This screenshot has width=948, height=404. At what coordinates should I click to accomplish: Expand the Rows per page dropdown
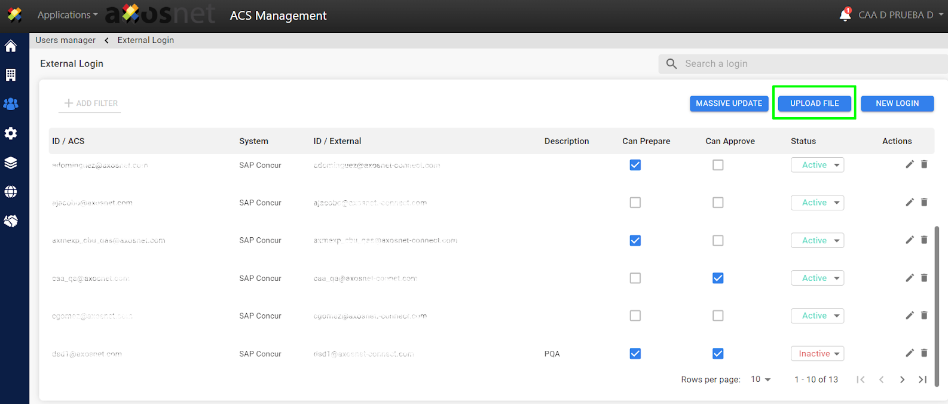(x=761, y=379)
